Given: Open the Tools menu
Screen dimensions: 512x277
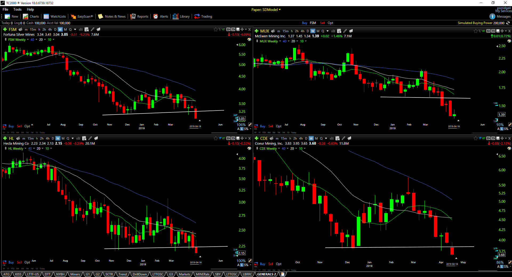Looking at the screenshot, I should coord(17,9).
